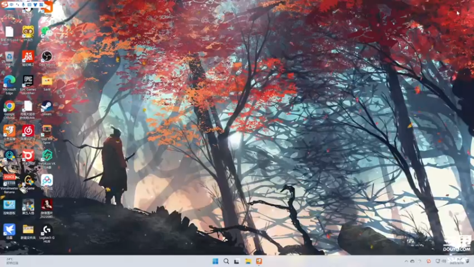This screenshot has width=474, height=267.
Task: Open NetEase Cloud Music red icon
Action: [28, 131]
